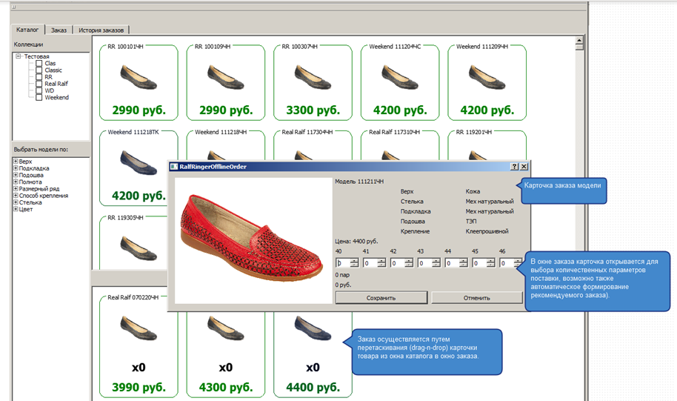Tick the Weekend collection checkbox
The height and width of the screenshot is (401, 677).
(39, 97)
